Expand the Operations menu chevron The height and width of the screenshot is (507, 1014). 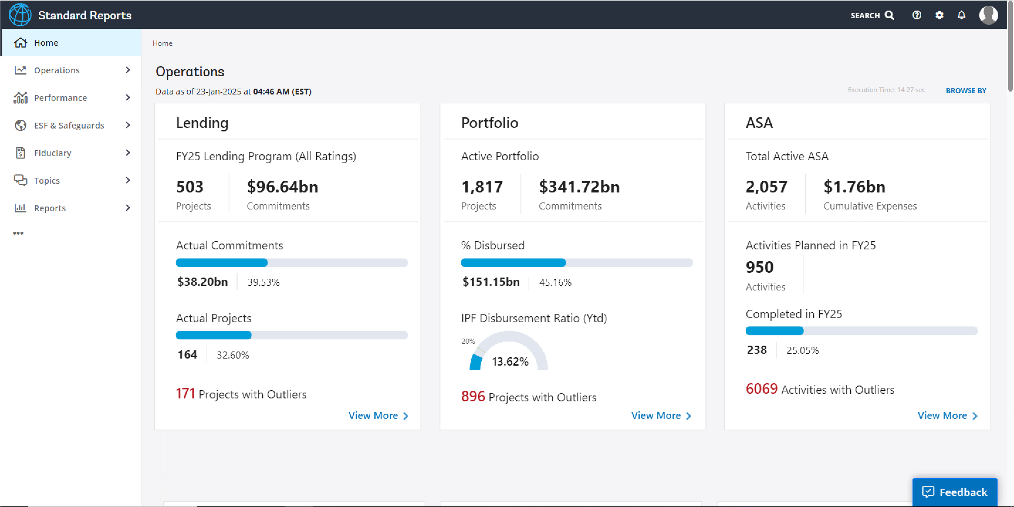(x=128, y=70)
